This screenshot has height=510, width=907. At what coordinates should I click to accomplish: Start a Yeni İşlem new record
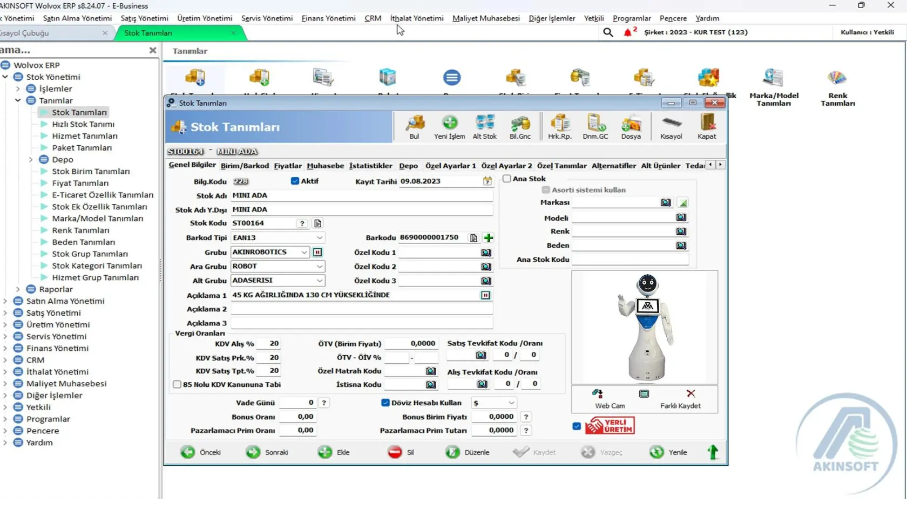click(x=449, y=127)
